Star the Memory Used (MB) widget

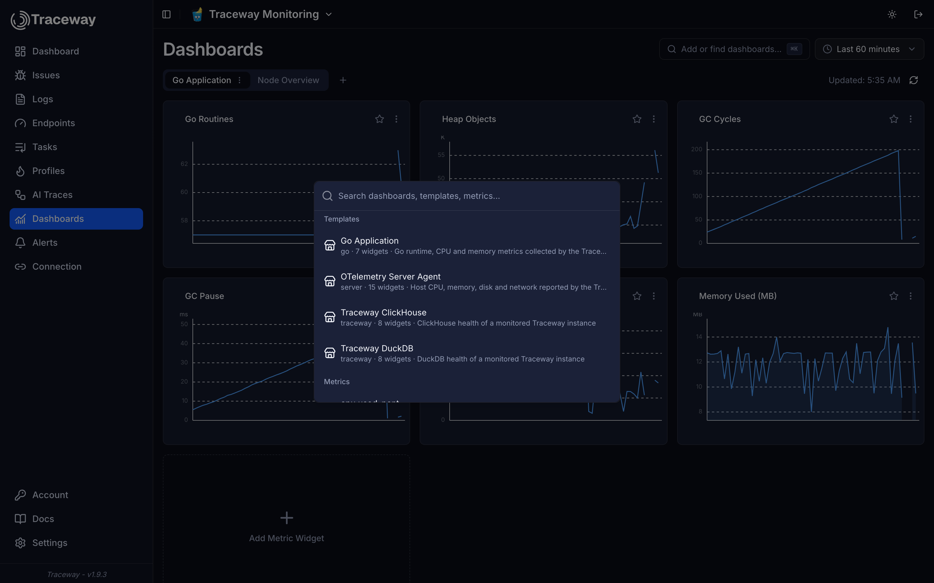(894, 296)
